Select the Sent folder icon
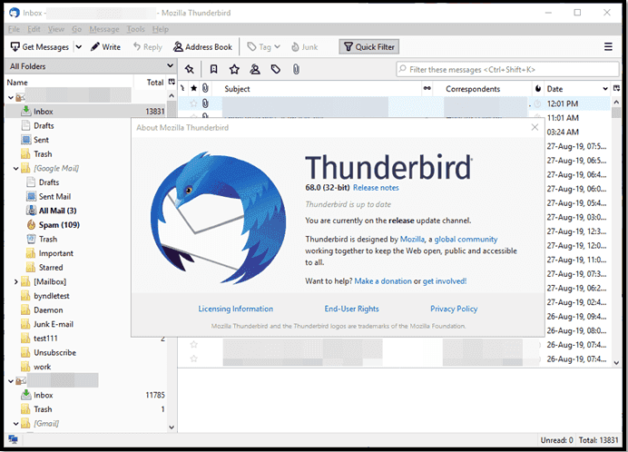Screen dimensions: 628x452 [26, 140]
